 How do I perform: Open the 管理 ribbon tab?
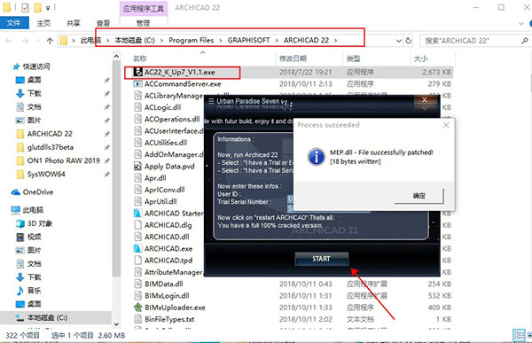pyautogui.click(x=143, y=23)
